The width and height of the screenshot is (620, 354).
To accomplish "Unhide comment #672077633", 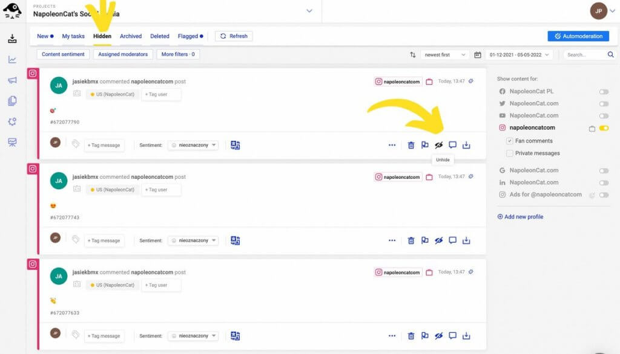I will tap(438, 336).
